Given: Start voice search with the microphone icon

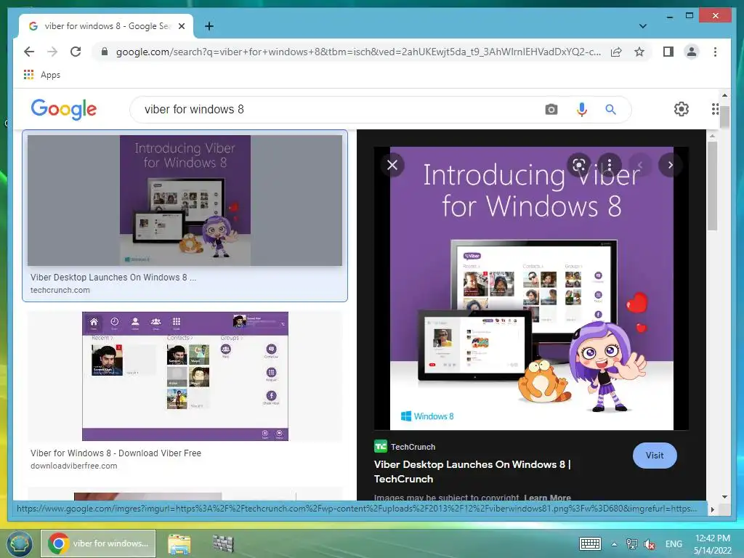Looking at the screenshot, I should pos(582,110).
